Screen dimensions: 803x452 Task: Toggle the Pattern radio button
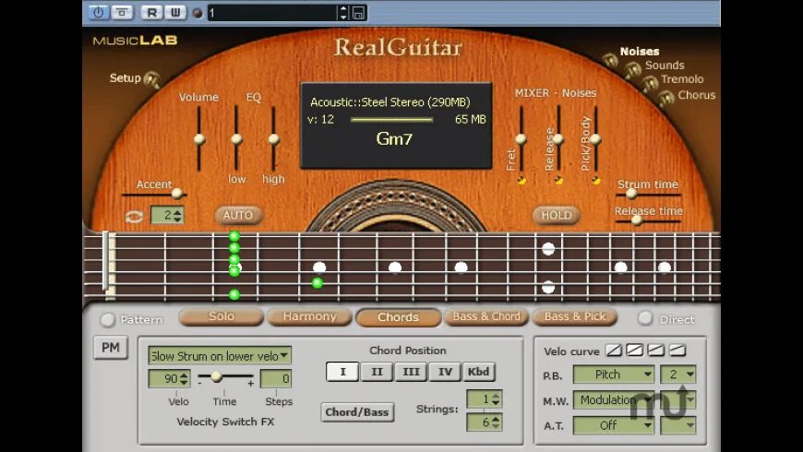click(108, 319)
